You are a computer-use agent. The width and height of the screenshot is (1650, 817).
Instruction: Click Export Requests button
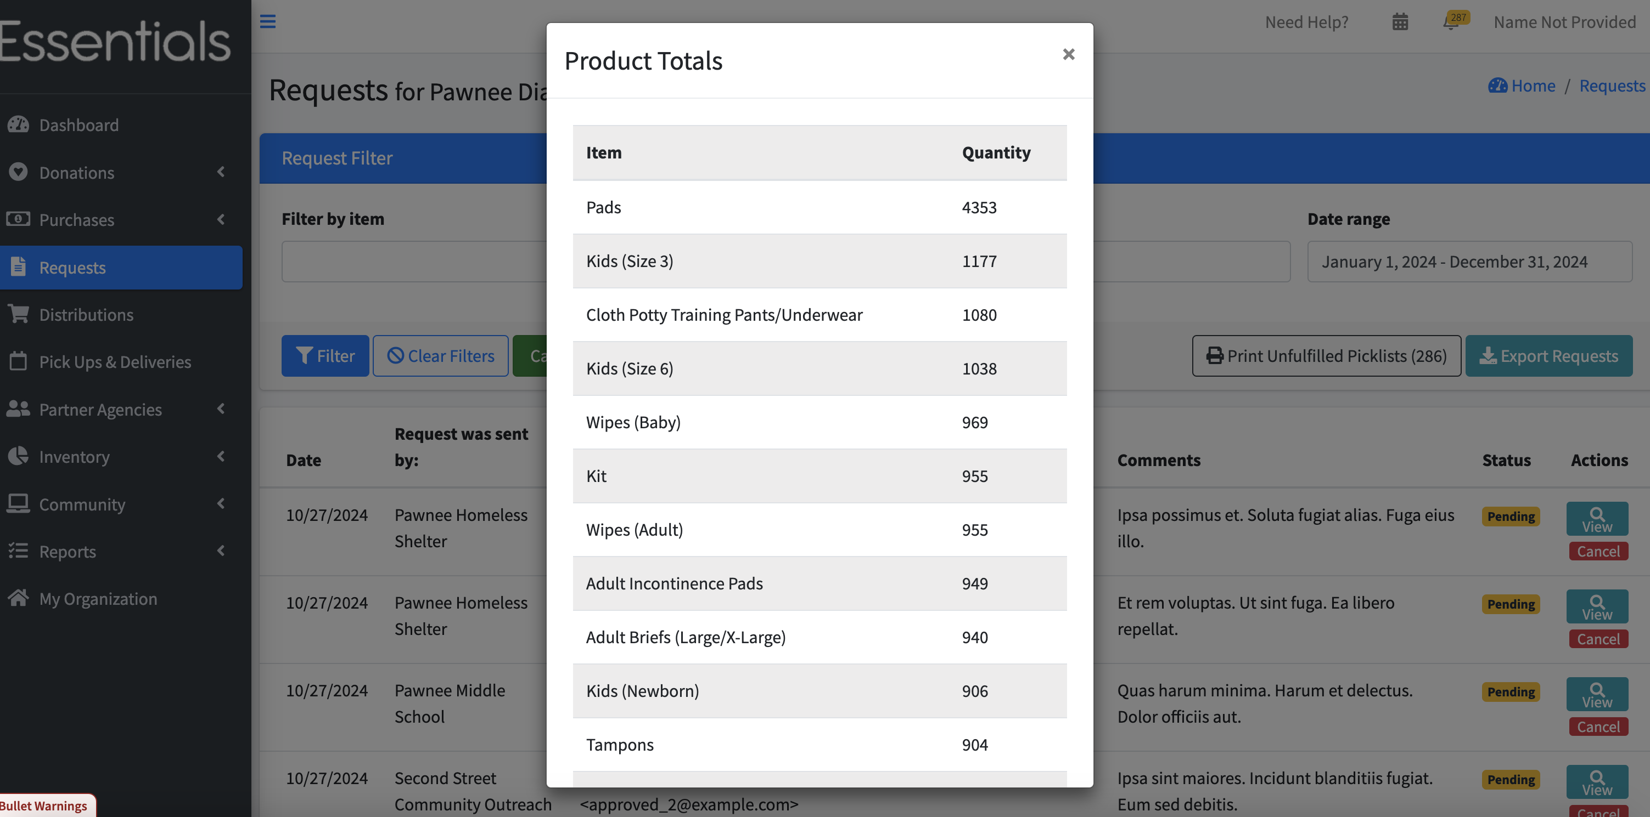click(1549, 356)
